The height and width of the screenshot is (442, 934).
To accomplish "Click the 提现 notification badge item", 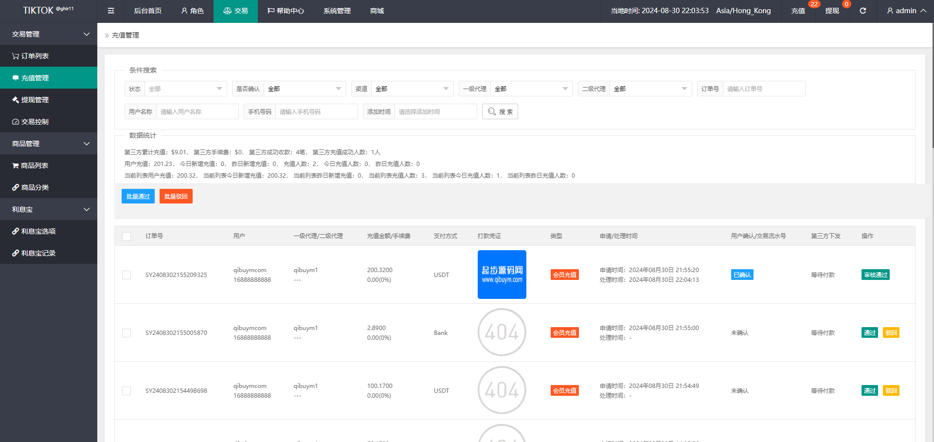I will click(832, 11).
